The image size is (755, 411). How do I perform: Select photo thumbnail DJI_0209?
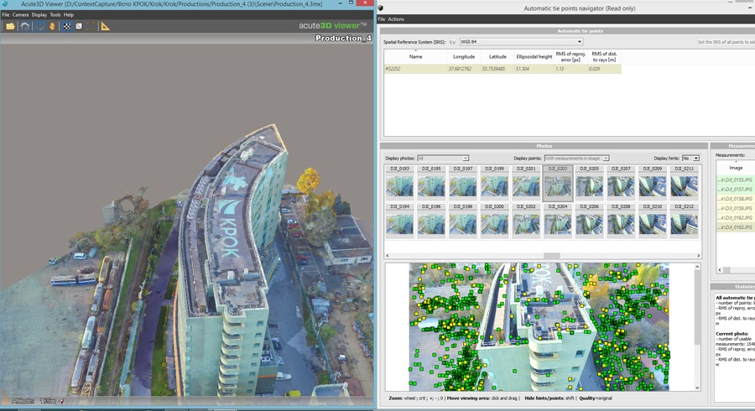click(x=653, y=182)
